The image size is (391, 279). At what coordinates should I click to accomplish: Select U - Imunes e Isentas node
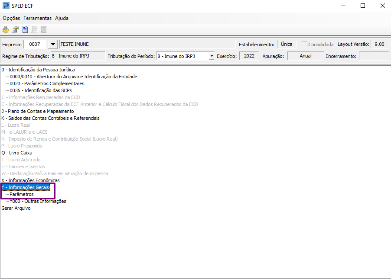[x=23, y=167]
